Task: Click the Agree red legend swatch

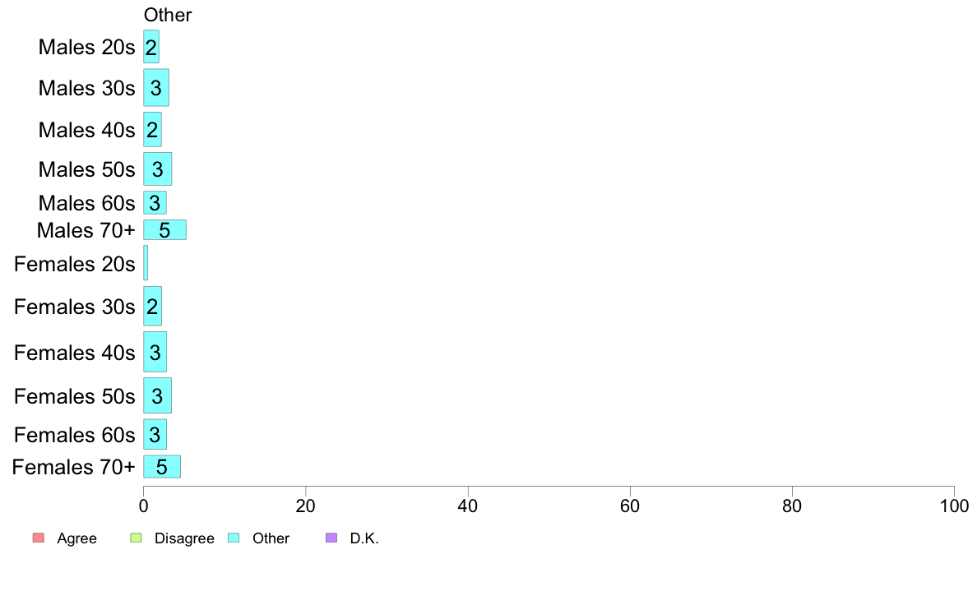Action: pos(39,538)
